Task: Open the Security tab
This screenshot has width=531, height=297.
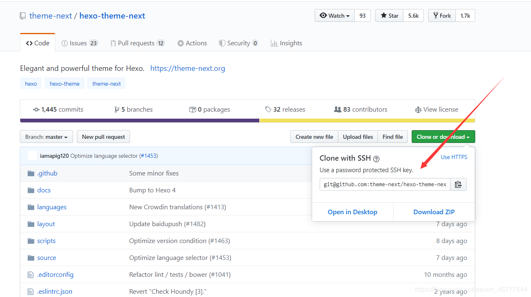Action: (x=238, y=43)
